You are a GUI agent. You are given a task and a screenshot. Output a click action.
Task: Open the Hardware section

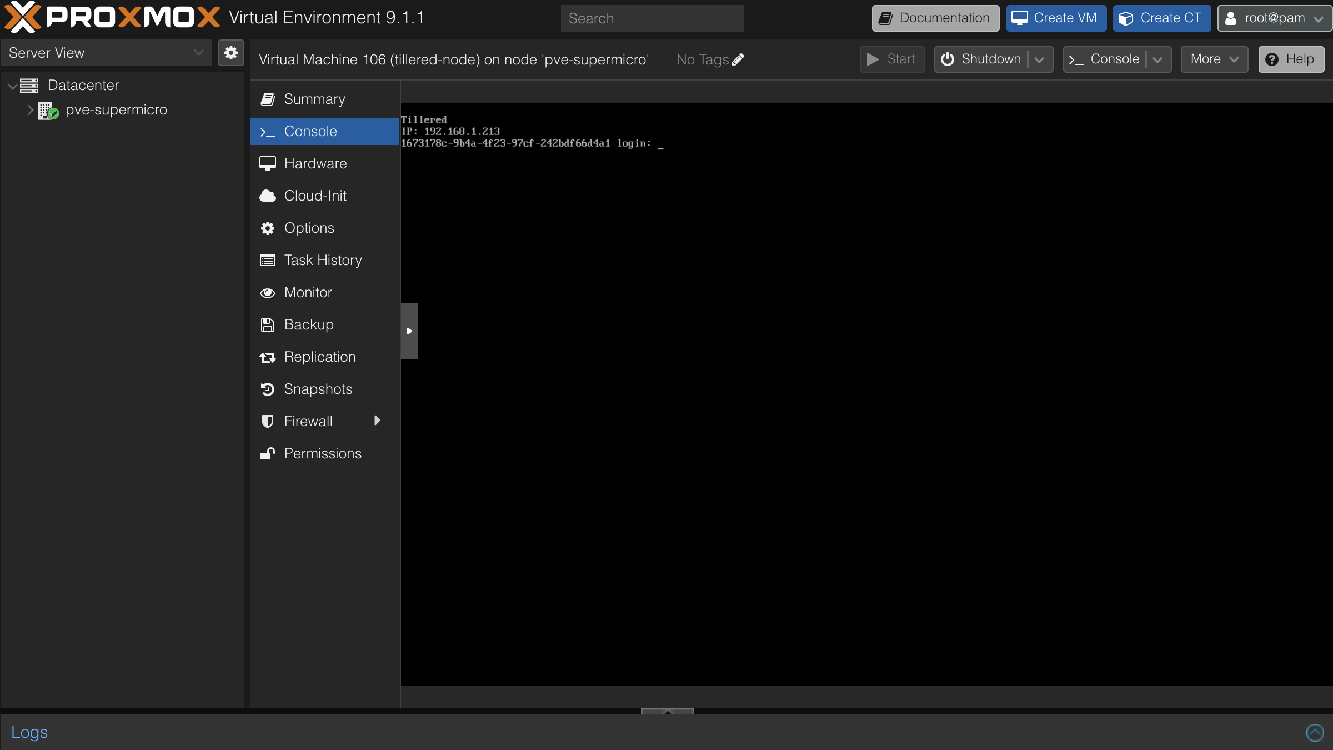325,163
